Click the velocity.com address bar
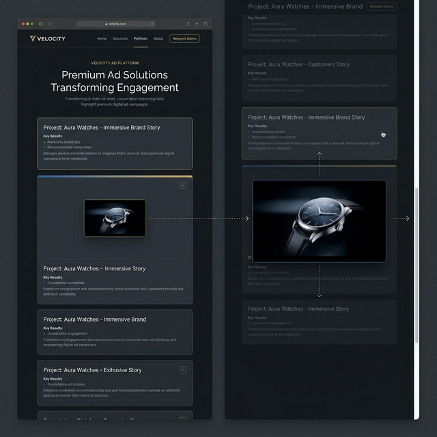This screenshot has height=437, width=437. (115, 24)
